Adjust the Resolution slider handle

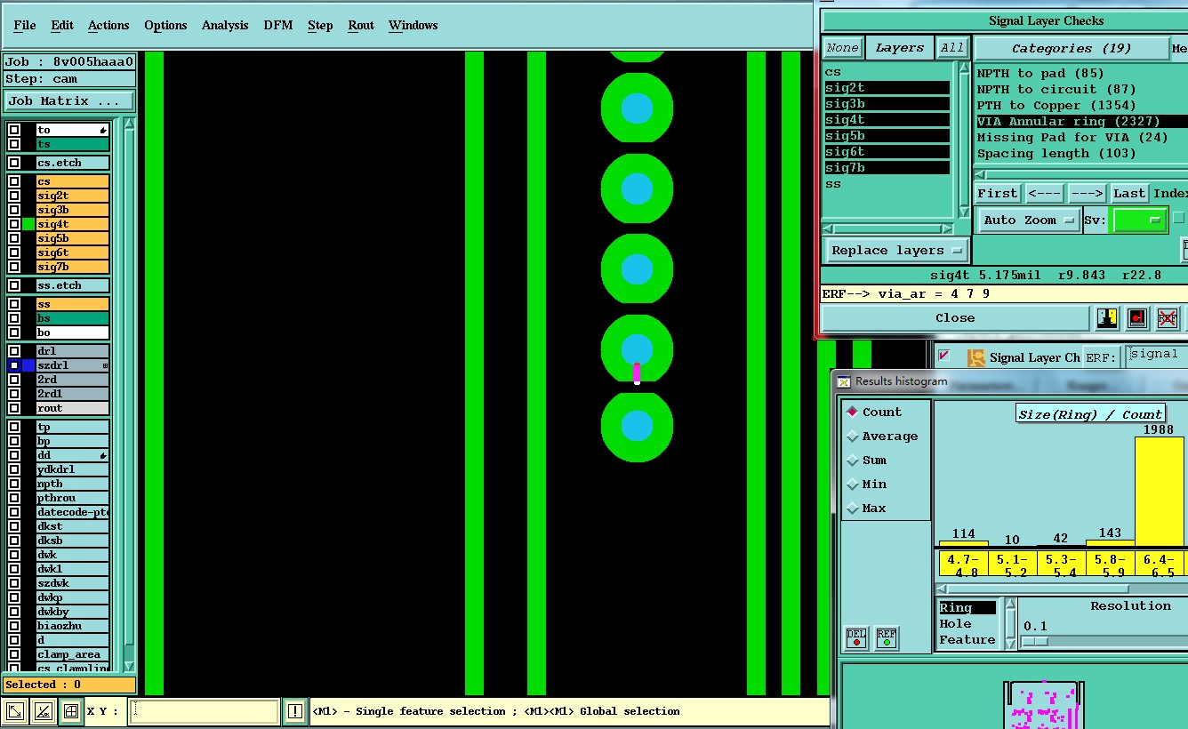coord(1035,641)
